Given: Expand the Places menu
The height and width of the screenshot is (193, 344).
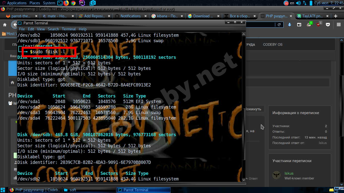Looking at the screenshot, I should [35, 3].
